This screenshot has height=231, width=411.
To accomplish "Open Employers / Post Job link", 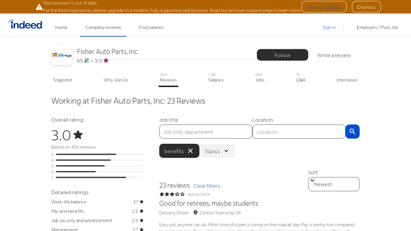I will 377,27.
